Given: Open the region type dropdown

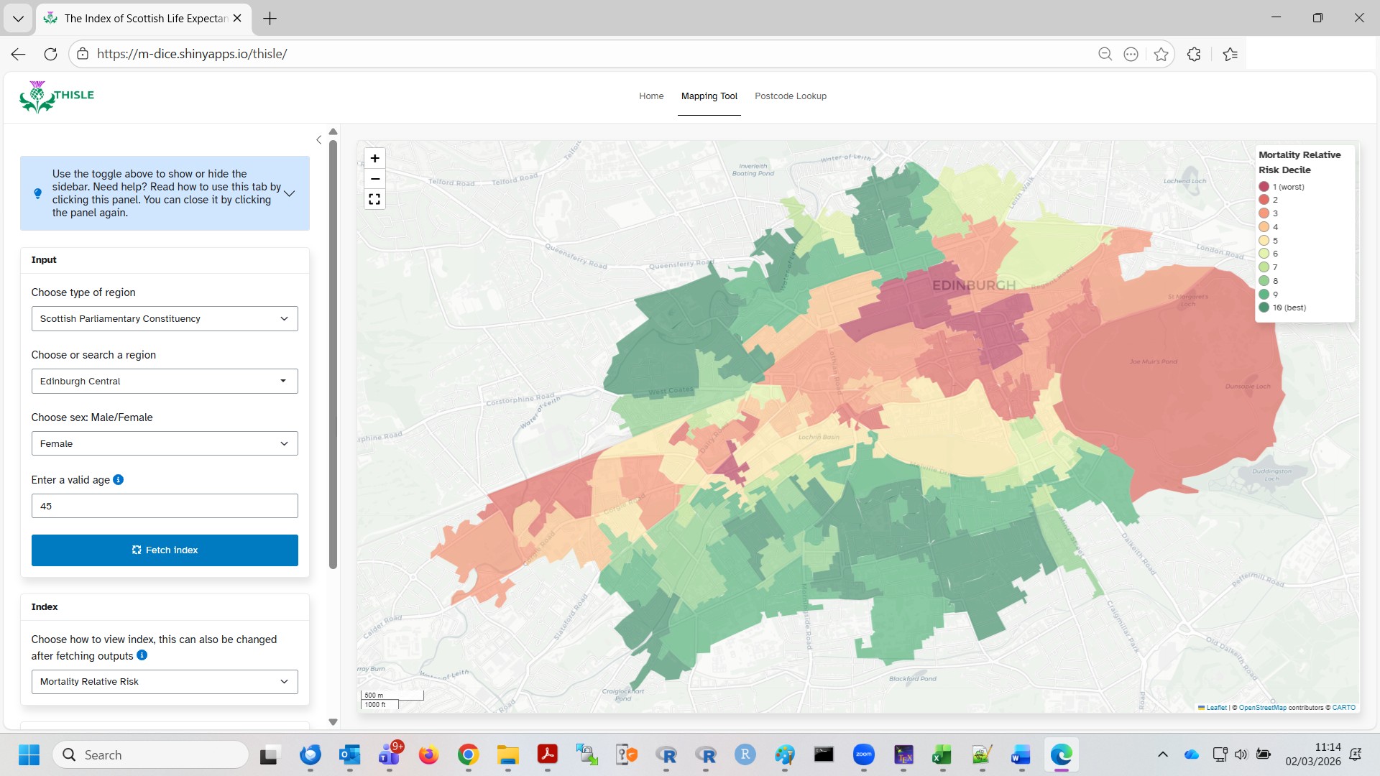Looking at the screenshot, I should click(164, 318).
